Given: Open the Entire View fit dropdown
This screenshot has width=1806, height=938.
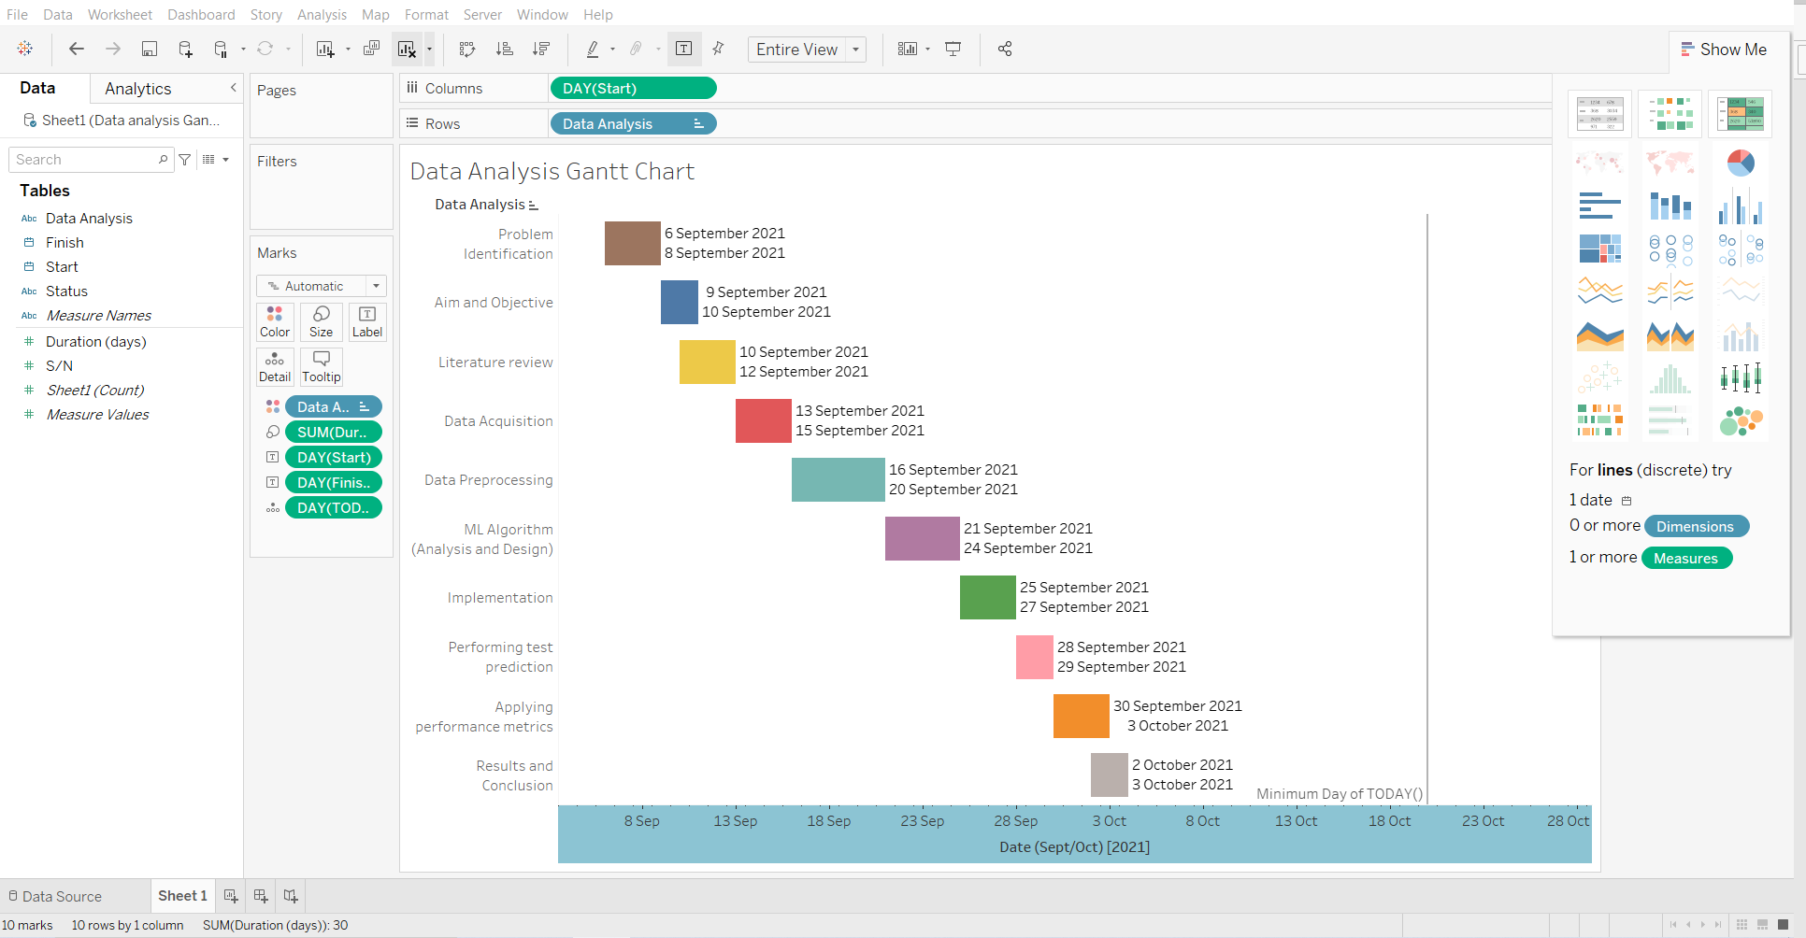Looking at the screenshot, I should [854, 49].
